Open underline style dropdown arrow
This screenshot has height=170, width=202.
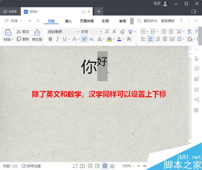tap(69, 39)
